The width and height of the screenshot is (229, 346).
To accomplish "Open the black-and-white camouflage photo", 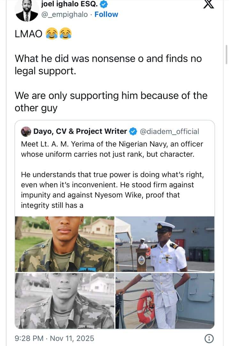I will coord(65,301).
